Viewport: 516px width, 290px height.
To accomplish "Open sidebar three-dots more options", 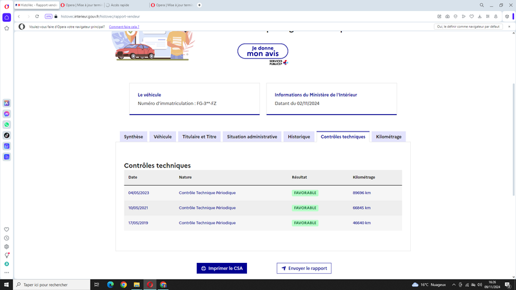I will coord(6,273).
